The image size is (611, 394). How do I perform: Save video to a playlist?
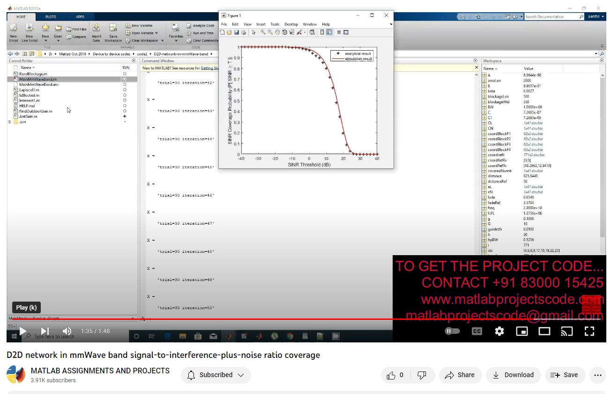click(x=564, y=375)
